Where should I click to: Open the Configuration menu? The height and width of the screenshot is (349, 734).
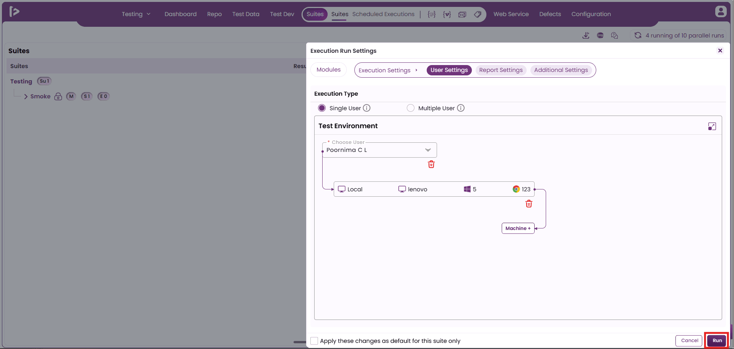point(591,14)
